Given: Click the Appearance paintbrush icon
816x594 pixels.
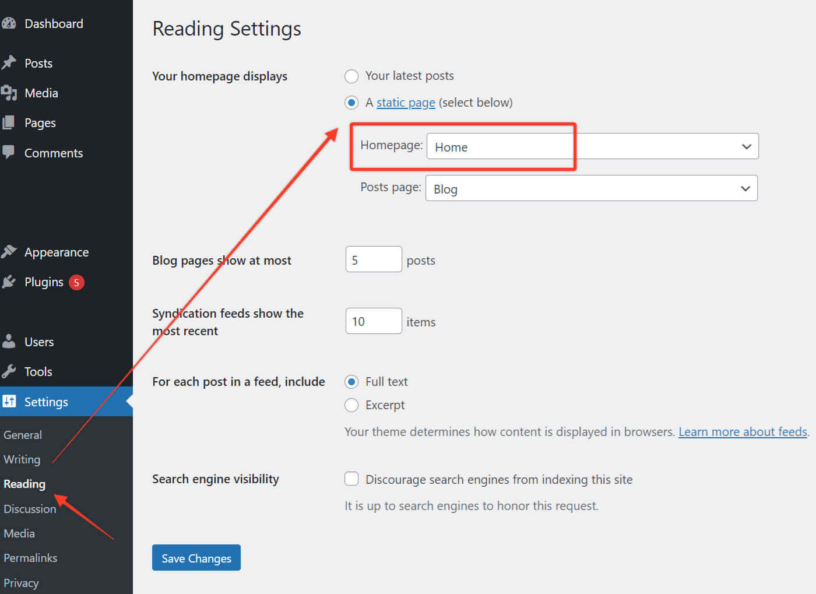Looking at the screenshot, I should (9, 252).
